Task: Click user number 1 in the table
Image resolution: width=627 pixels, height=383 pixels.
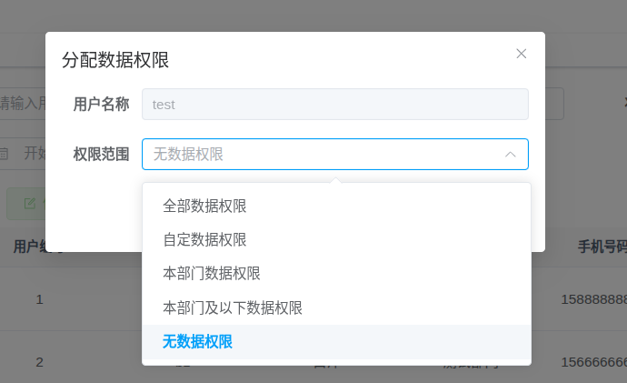Action: [x=39, y=299]
